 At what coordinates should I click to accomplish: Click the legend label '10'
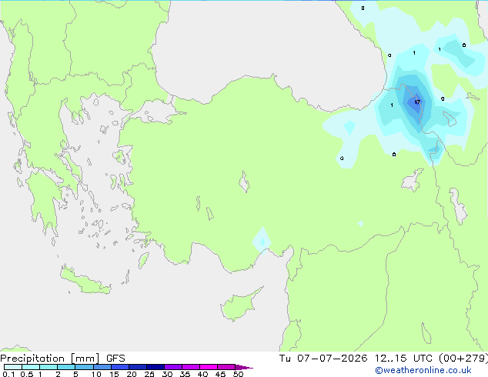(96, 374)
